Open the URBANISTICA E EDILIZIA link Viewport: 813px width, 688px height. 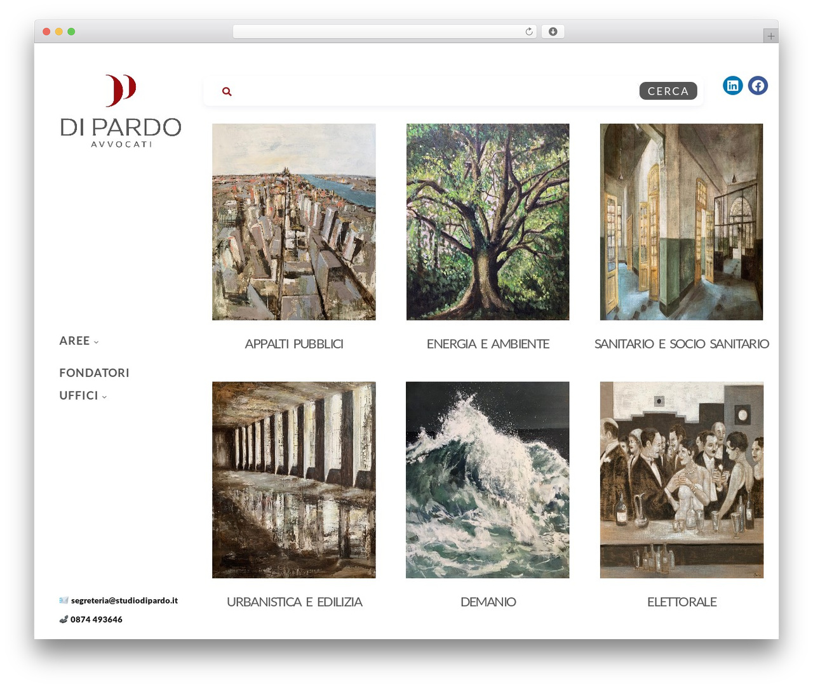click(294, 602)
